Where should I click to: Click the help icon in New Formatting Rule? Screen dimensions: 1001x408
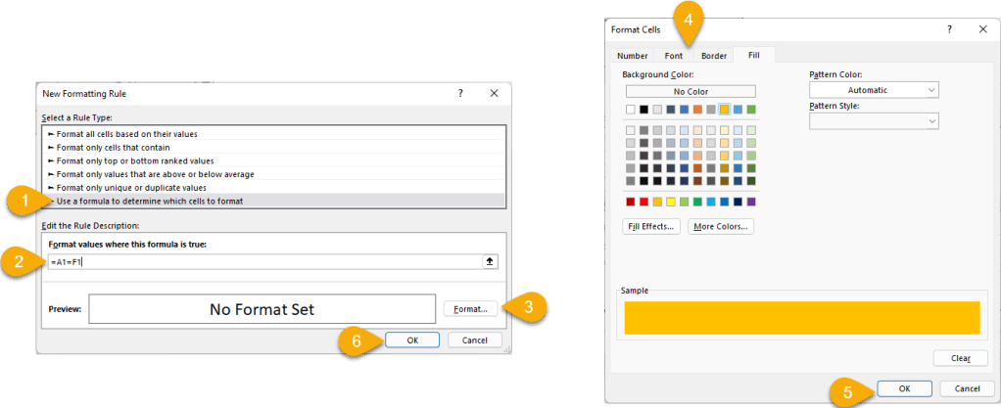[460, 93]
